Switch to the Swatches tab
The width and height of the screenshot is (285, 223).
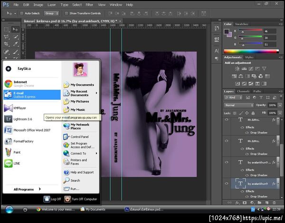(242, 24)
